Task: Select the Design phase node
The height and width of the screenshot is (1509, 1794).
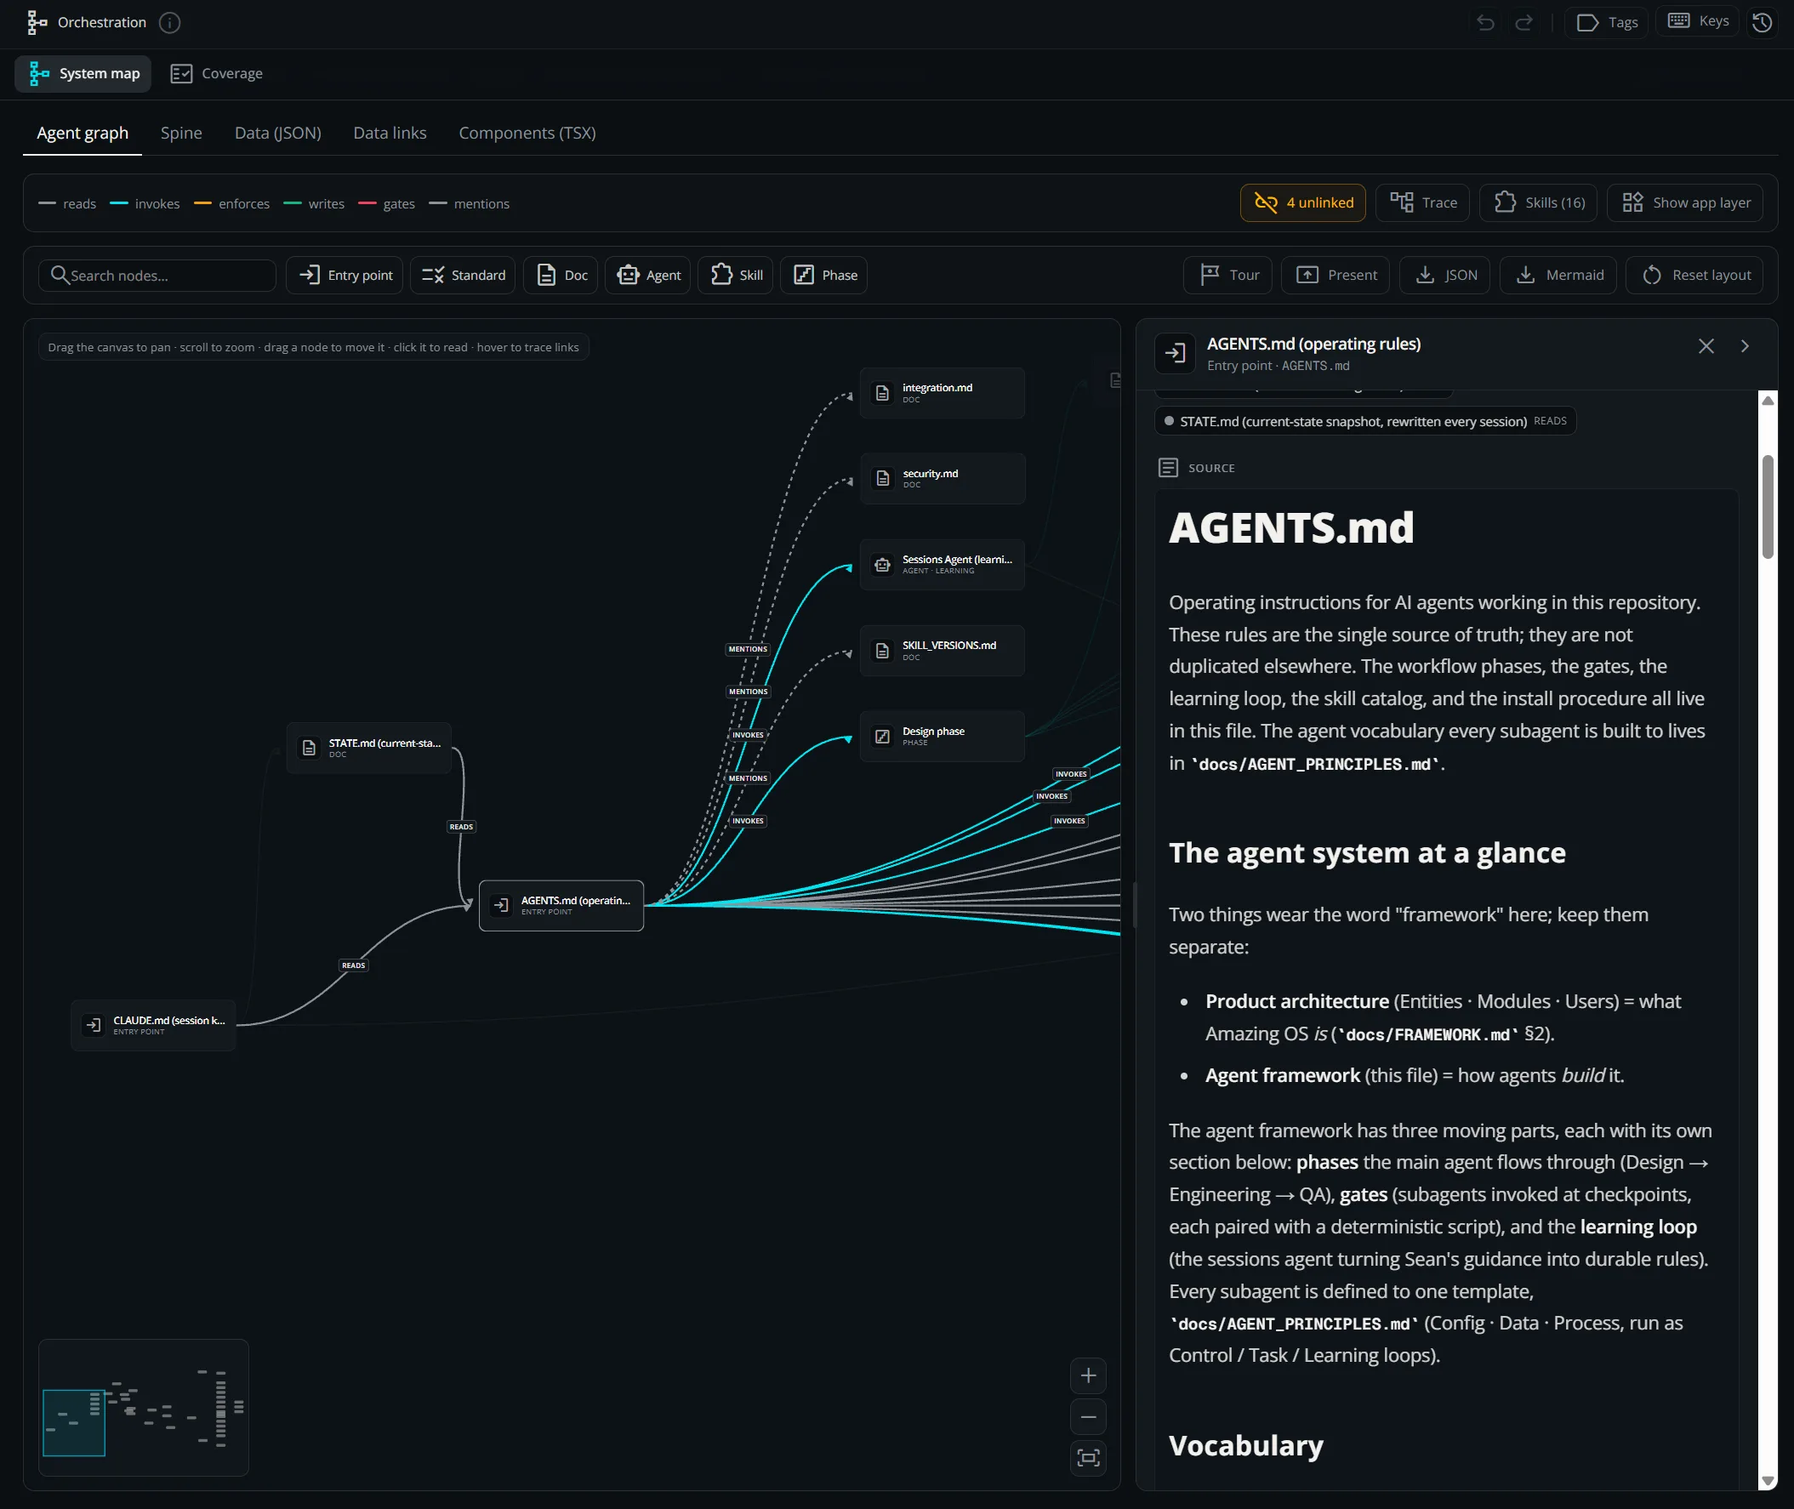Action: pyautogui.click(x=942, y=737)
